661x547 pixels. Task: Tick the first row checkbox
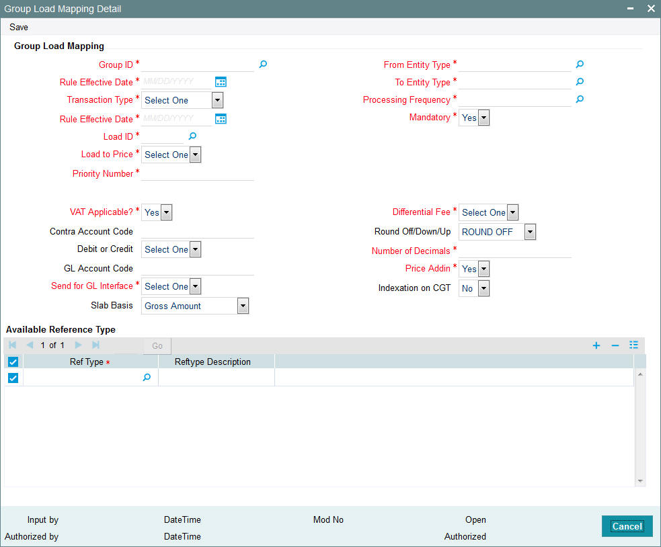click(x=12, y=378)
